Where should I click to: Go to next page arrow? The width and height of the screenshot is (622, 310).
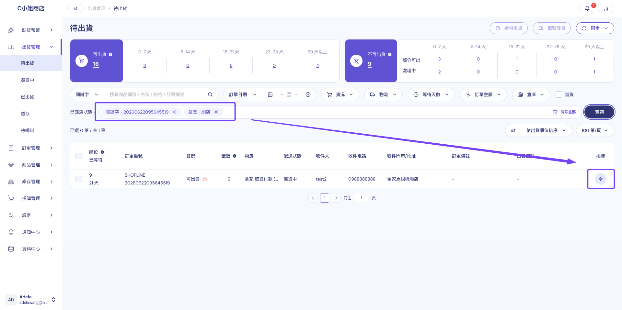point(336,198)
